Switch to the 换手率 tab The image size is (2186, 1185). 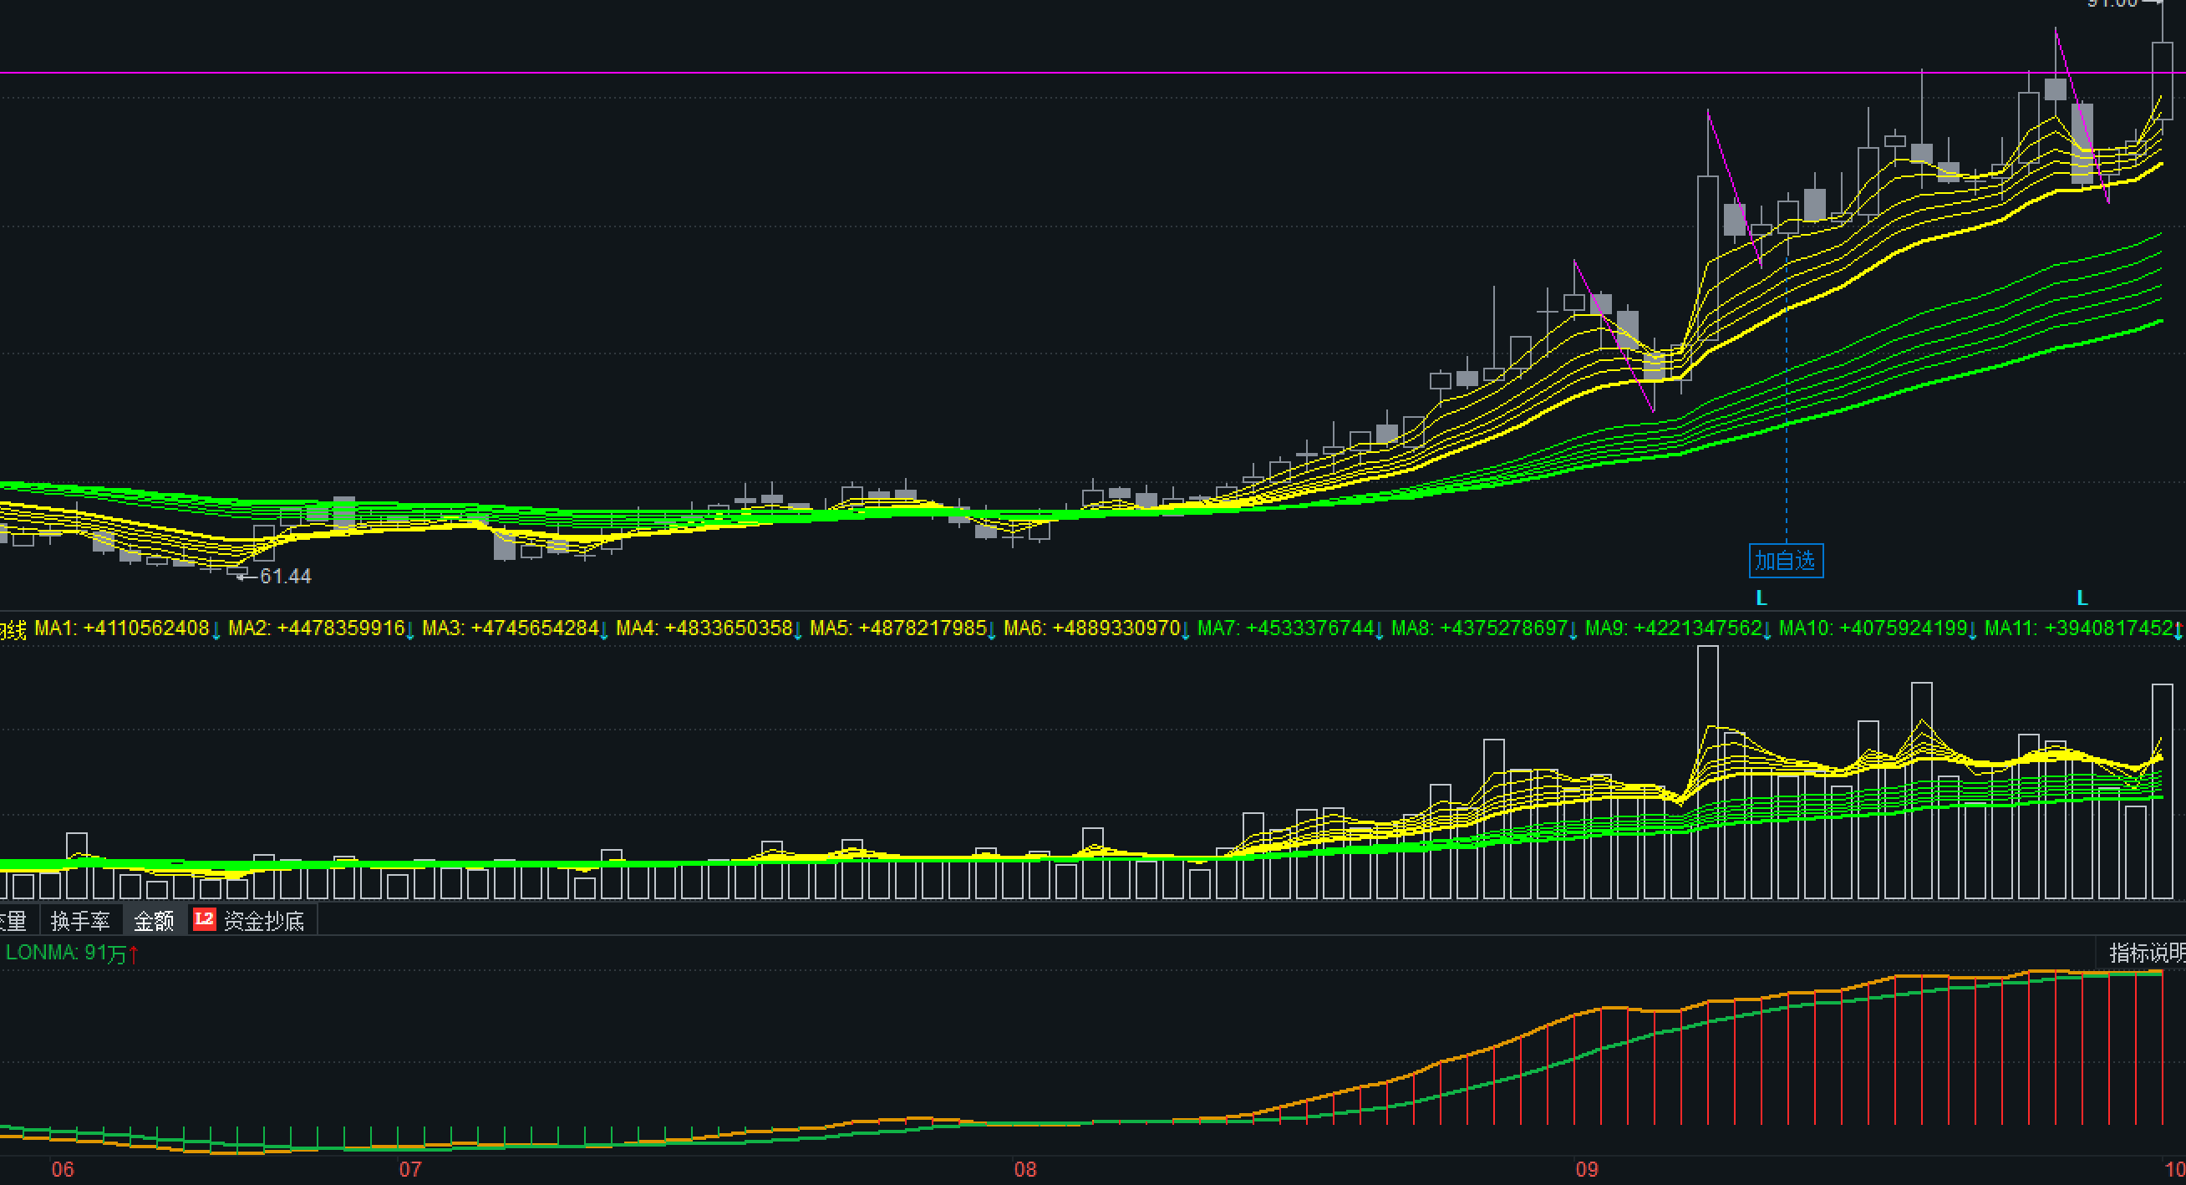[79, 921]
